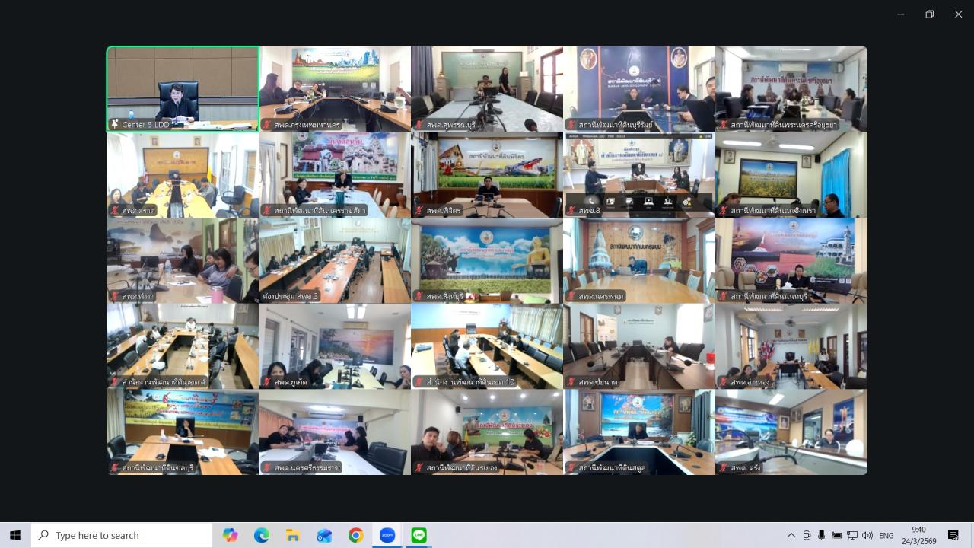974x548 pixels.
Task: Open the network status tray icon
Action: tap(851, 535)
